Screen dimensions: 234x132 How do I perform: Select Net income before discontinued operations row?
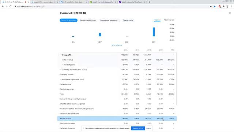tap(117, 109)
